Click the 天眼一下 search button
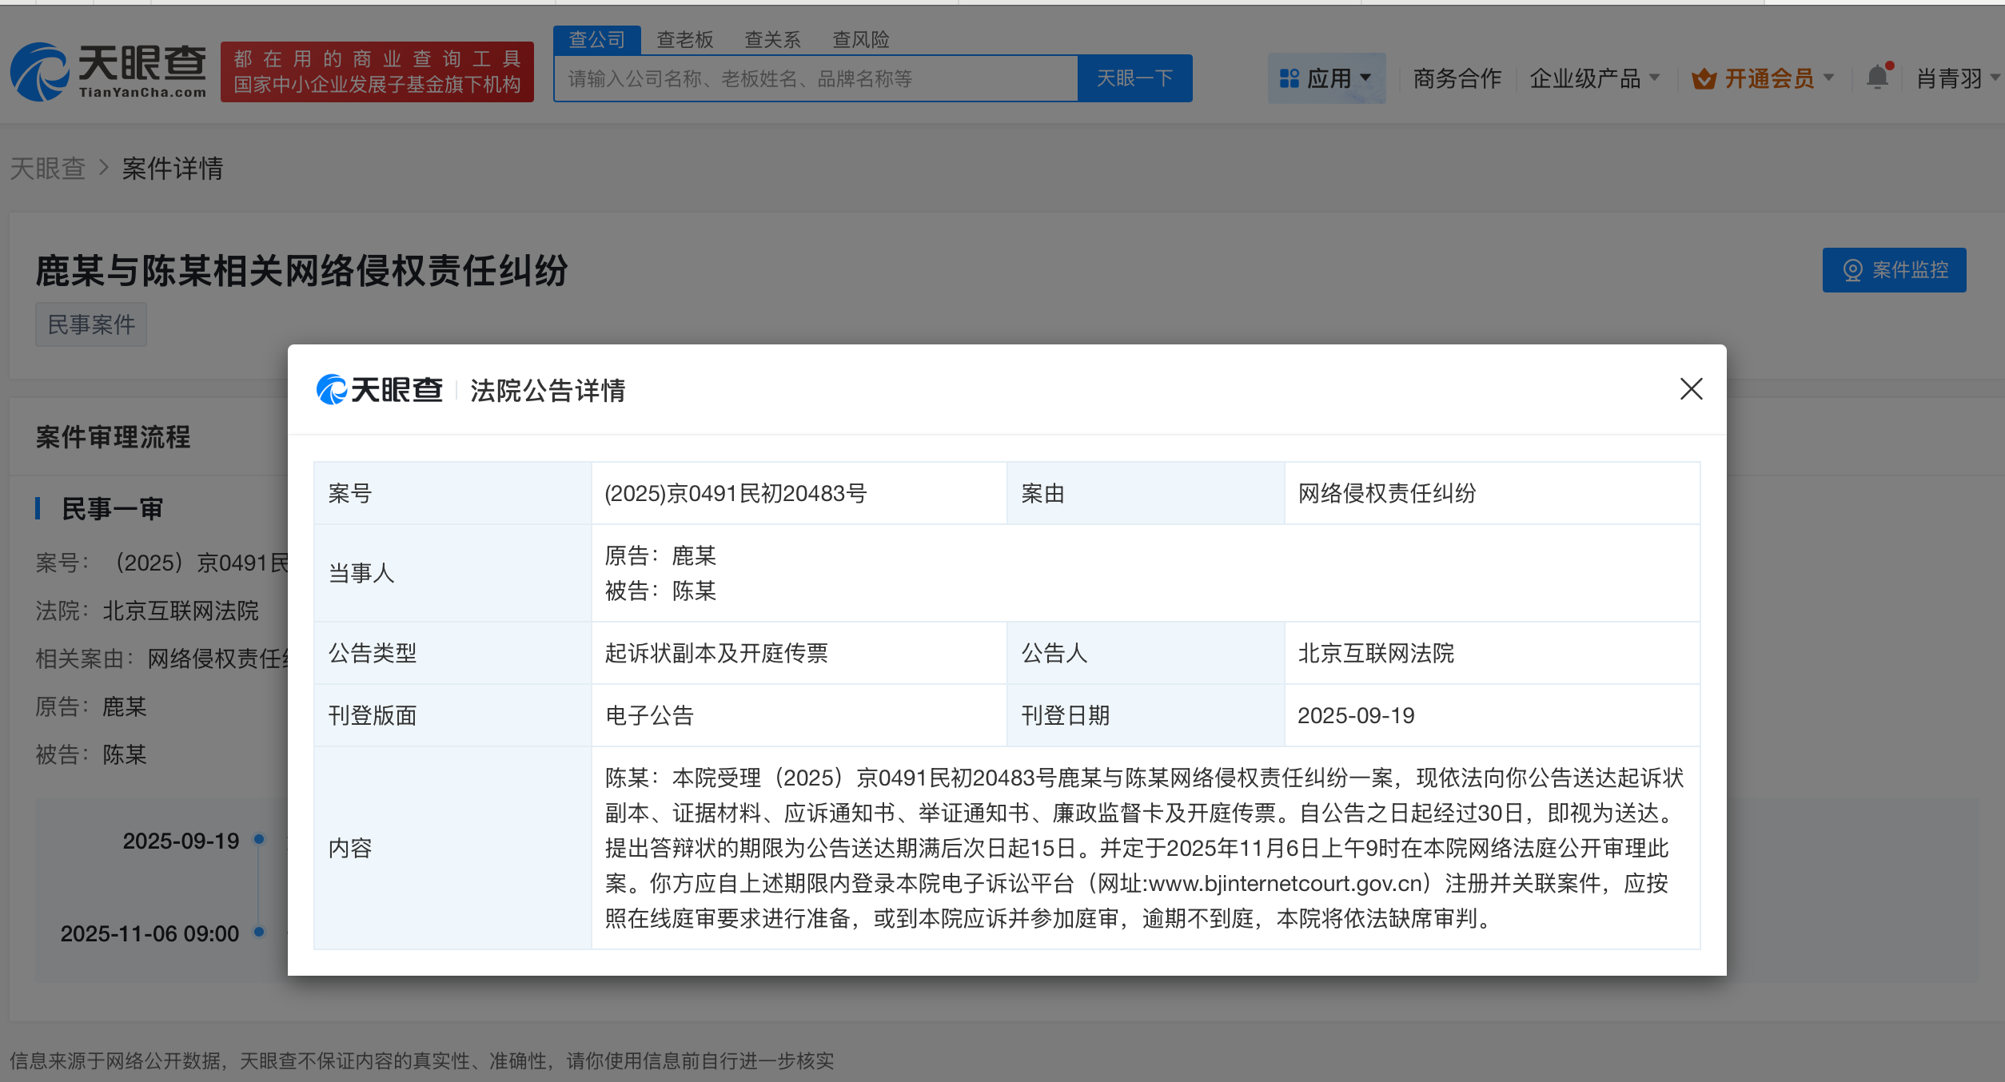This screenshot has height=1082, width=2005. 1134,78
